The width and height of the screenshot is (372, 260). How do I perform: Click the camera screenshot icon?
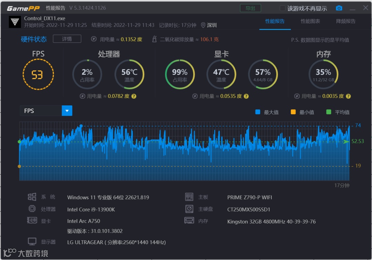(x=339, y=8)
